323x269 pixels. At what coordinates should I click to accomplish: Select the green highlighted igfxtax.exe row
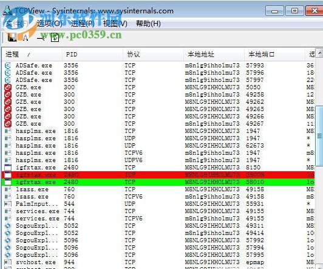pyautogui.click(x=158, y=182)
